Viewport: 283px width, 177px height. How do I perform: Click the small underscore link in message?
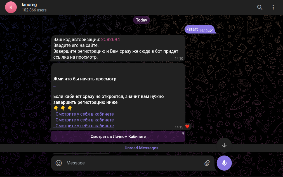55,86
